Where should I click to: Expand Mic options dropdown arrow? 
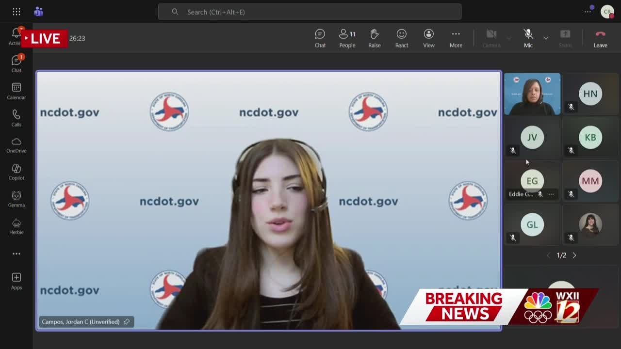[x=546, y=38]
